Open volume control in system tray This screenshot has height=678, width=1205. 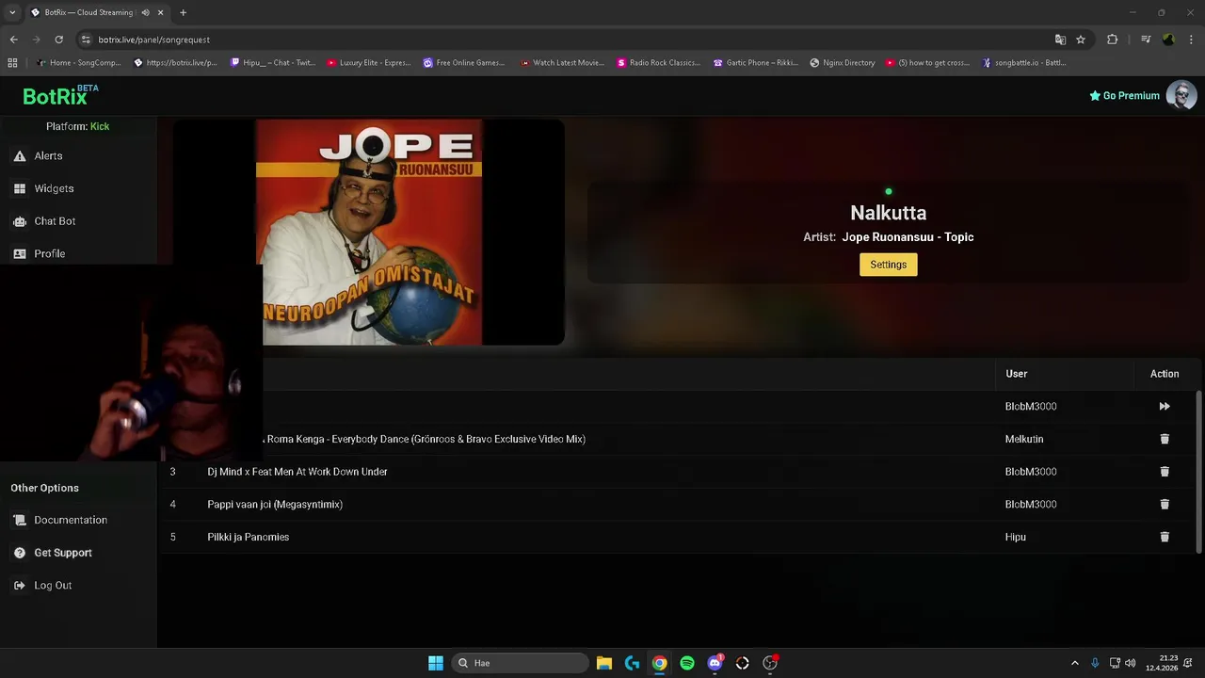click(x=1131, y=663)
